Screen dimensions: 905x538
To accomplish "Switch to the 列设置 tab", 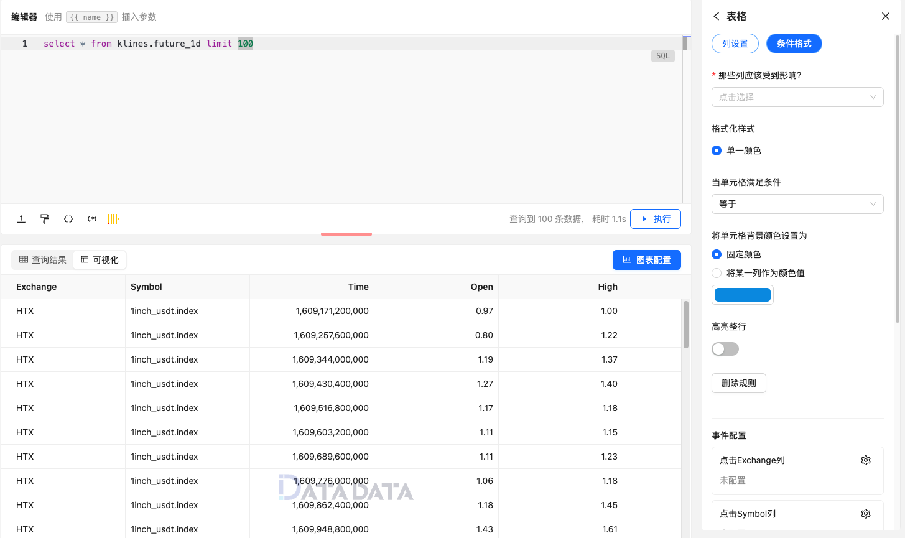I will [x=735, y=44].
